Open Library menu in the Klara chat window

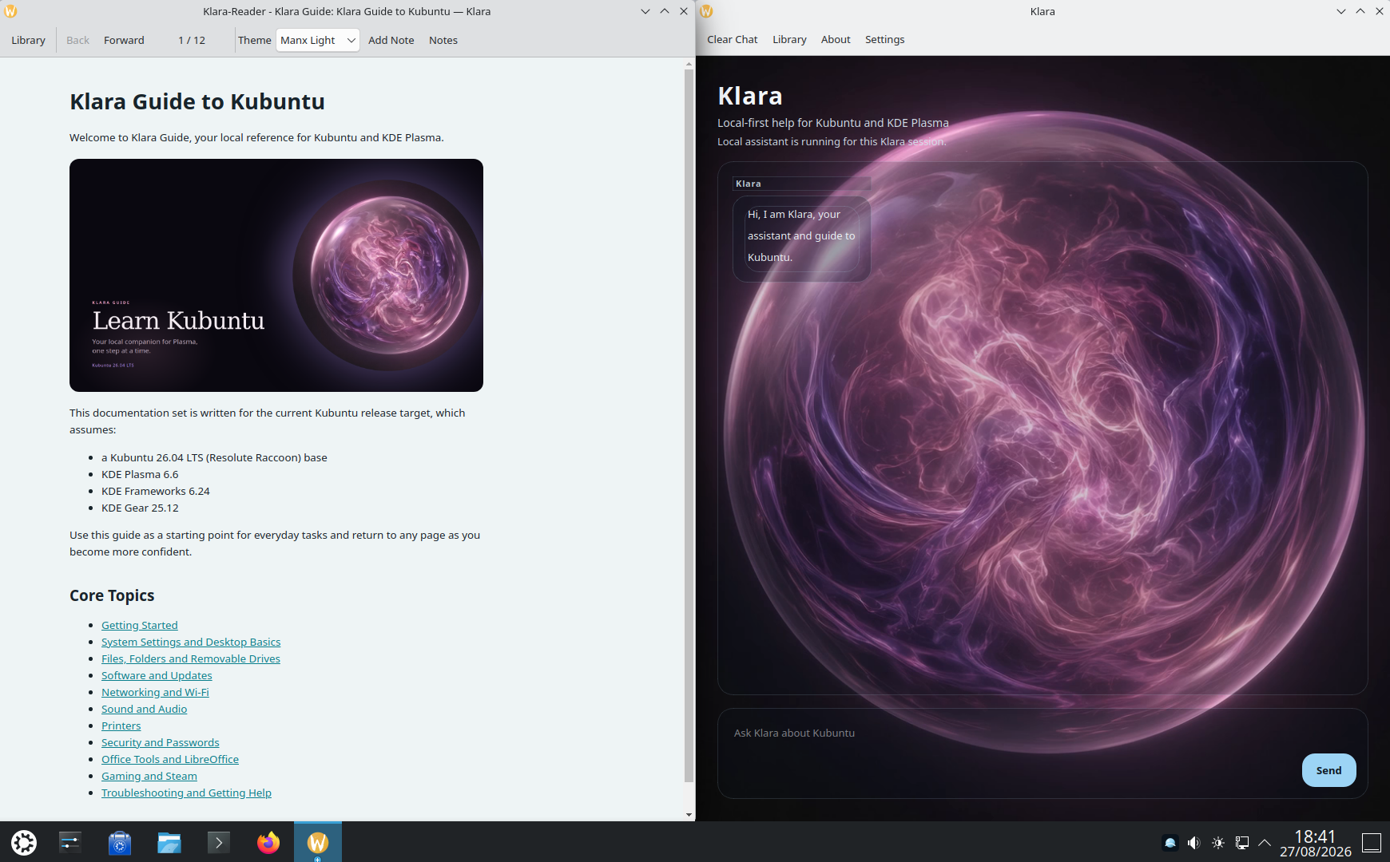coord(789,39)
